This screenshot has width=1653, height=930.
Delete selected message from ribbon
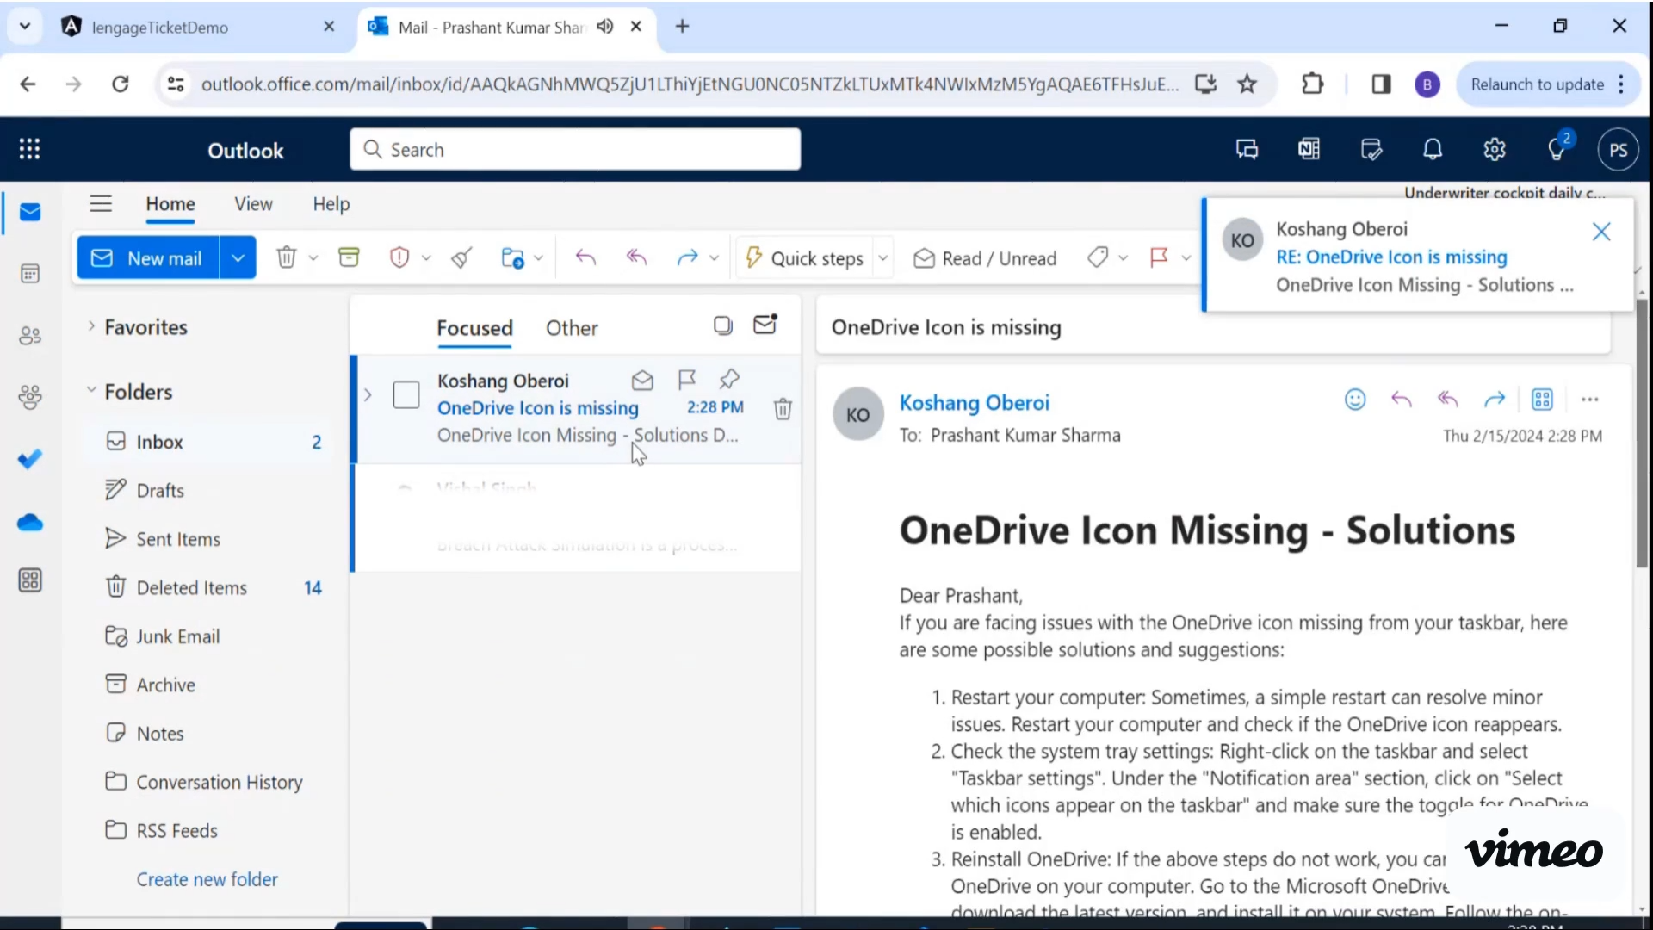point(287,257)
